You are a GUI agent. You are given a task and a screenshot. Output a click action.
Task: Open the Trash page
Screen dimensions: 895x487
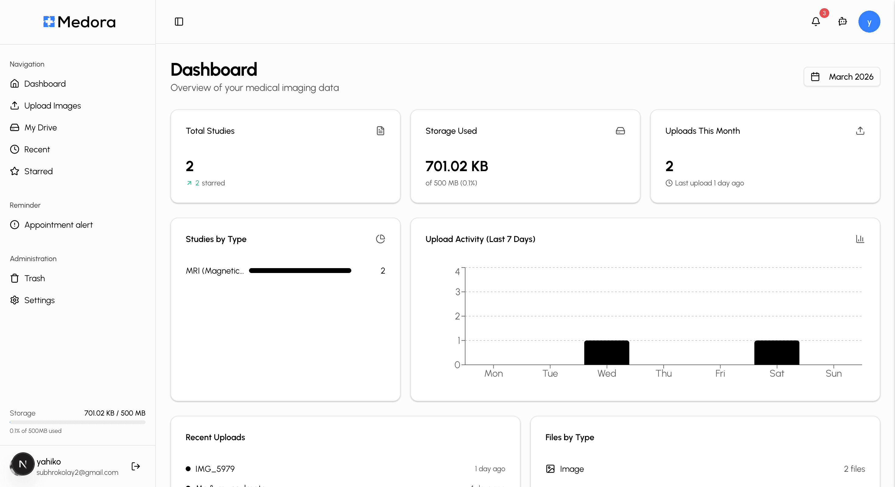coord(34,278)
